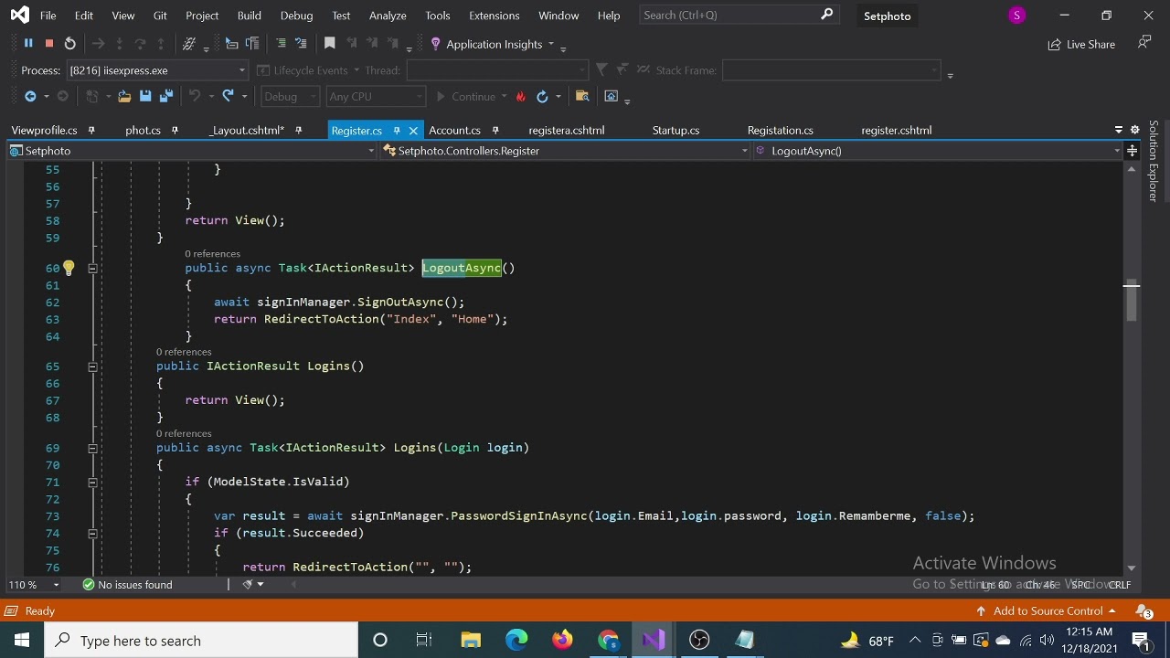Save the current file
Image resolution: width=1170 pixels, height=658 pixels.
pyautogui.click(x=145, y=96)
